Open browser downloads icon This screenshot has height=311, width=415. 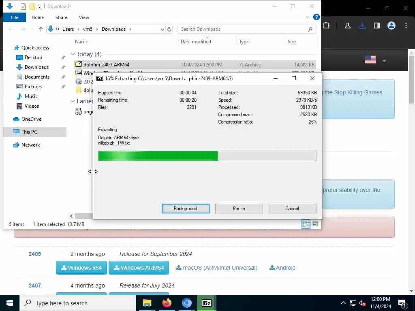(362, 26)
